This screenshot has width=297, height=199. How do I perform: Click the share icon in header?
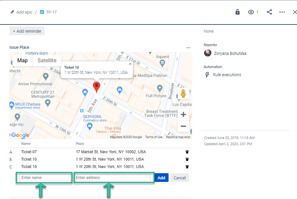[x=269, y=12]
